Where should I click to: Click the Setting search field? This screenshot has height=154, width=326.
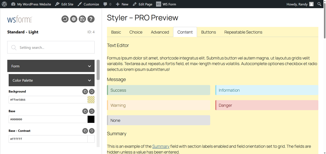coord(51,47)
